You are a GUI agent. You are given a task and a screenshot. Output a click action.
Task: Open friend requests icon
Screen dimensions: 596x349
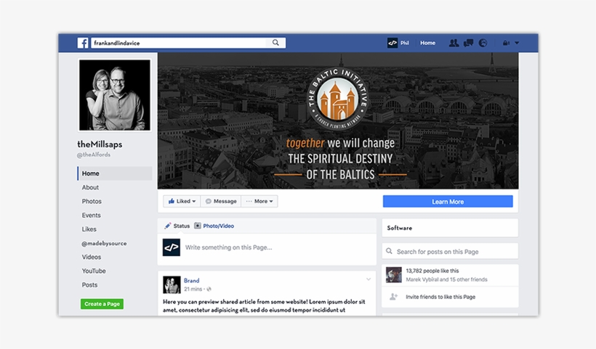[454, 43]
